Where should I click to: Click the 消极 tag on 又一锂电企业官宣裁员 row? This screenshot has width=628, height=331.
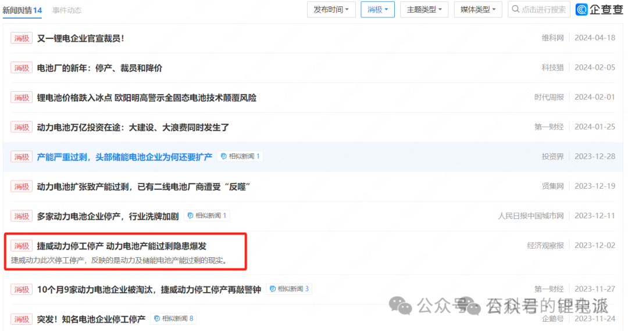click(x=22, y=38)
